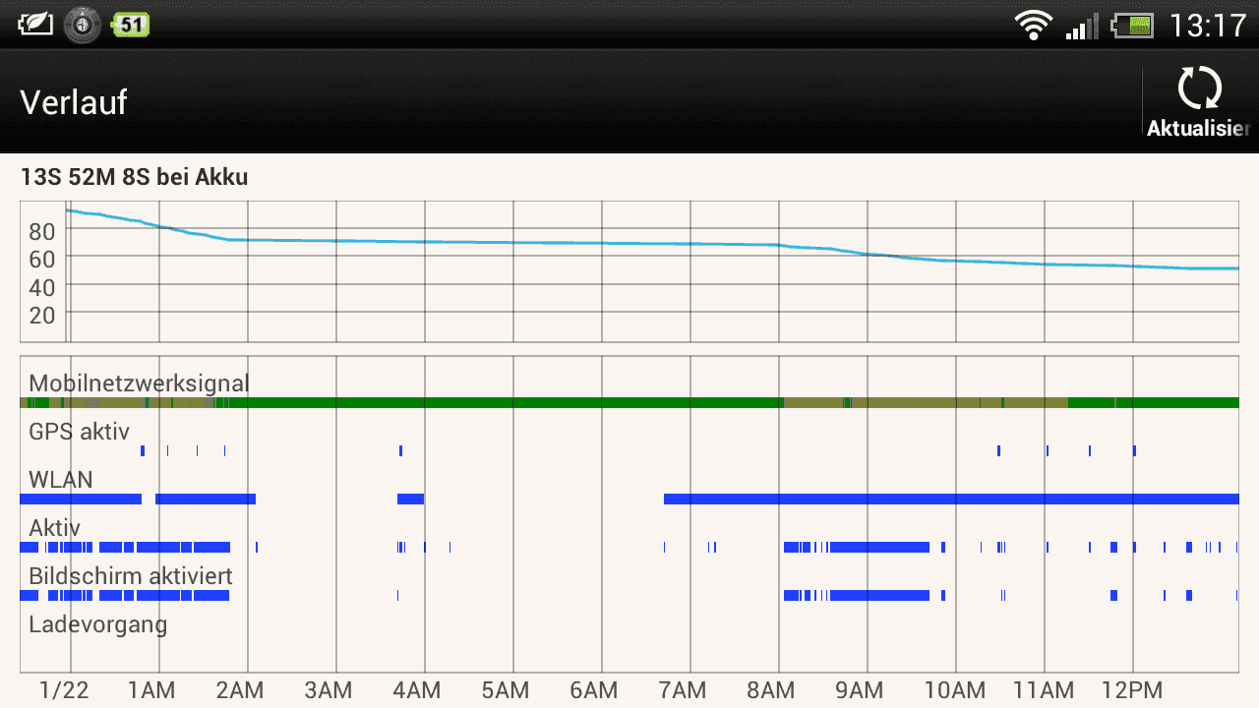Tap the GPS aktiv marker near 4AM
This screenshot has height=708, width=1259.
[400, 450]
